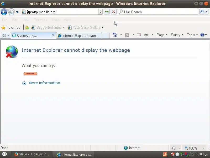Close the Connecting... tab
This screenshot has width=210, height=158.
[x=53, y=35]
